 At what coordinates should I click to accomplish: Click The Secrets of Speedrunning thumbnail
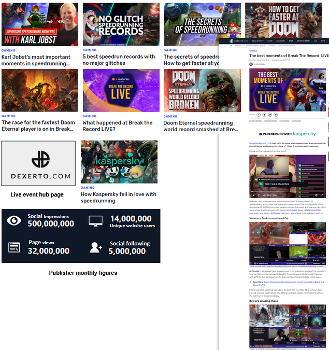coord(202,24)
